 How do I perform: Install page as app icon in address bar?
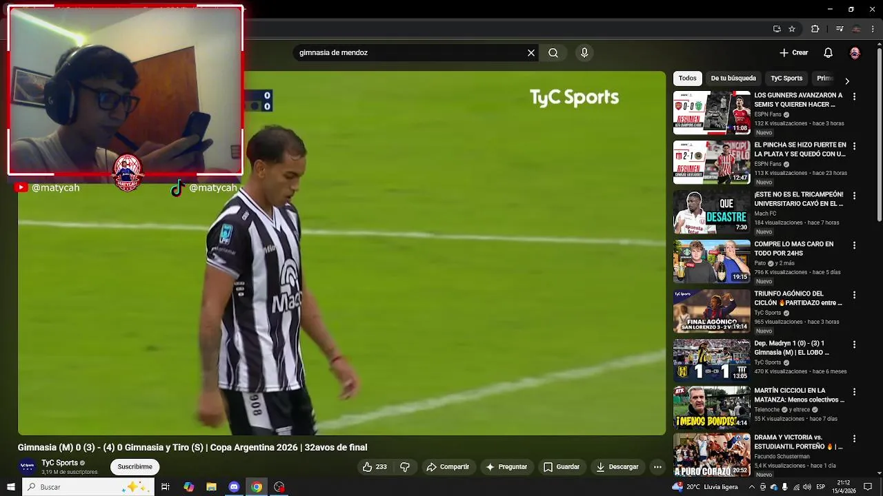coord(777,29)
